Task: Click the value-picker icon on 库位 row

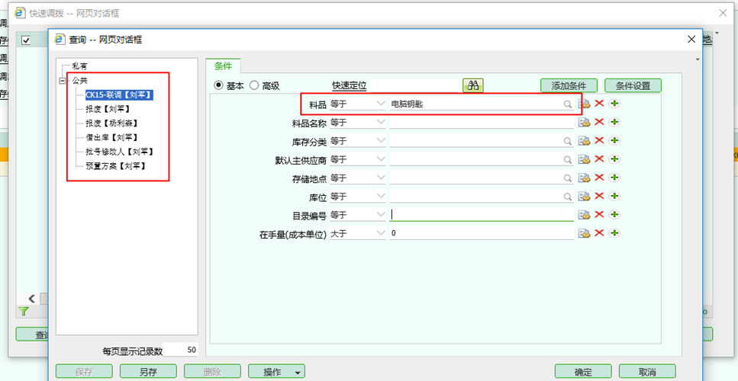Action: point(585,197)
